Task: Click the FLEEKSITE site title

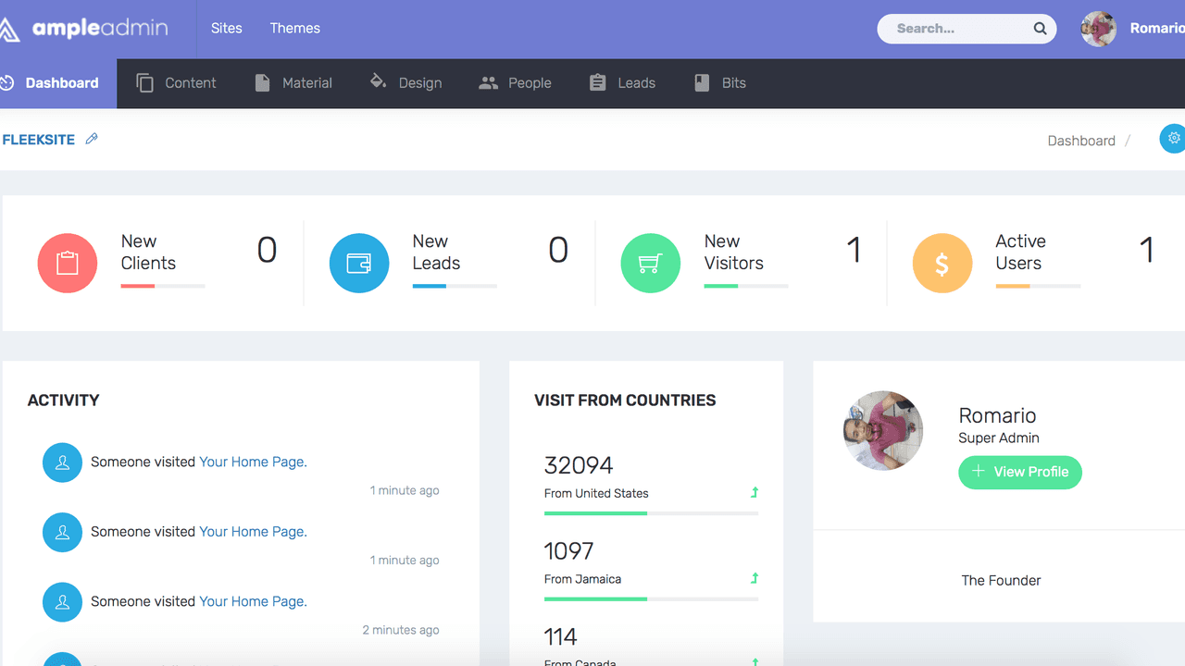Action: pos(39,140)
